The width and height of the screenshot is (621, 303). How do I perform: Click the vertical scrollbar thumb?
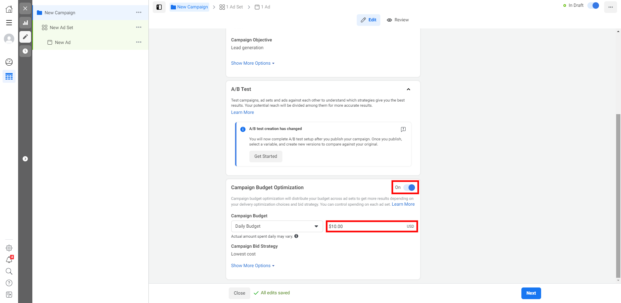[x=618, y=196]
